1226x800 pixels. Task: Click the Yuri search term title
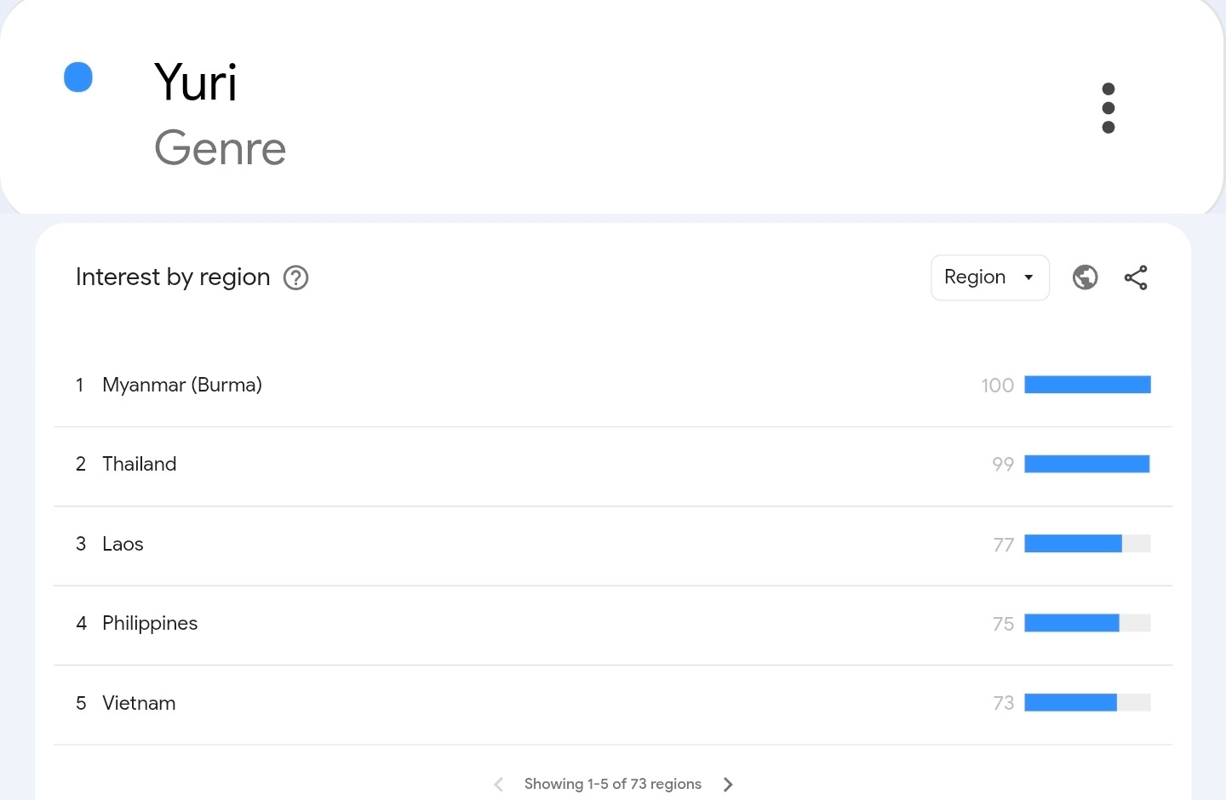[196, 83]
